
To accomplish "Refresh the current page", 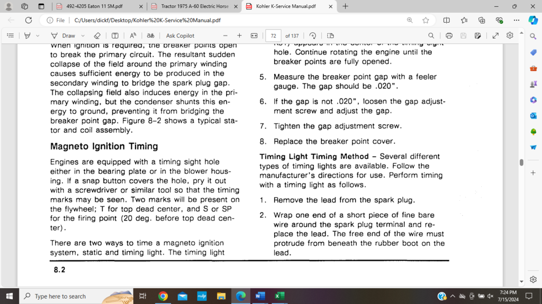I will click(29, 20).
